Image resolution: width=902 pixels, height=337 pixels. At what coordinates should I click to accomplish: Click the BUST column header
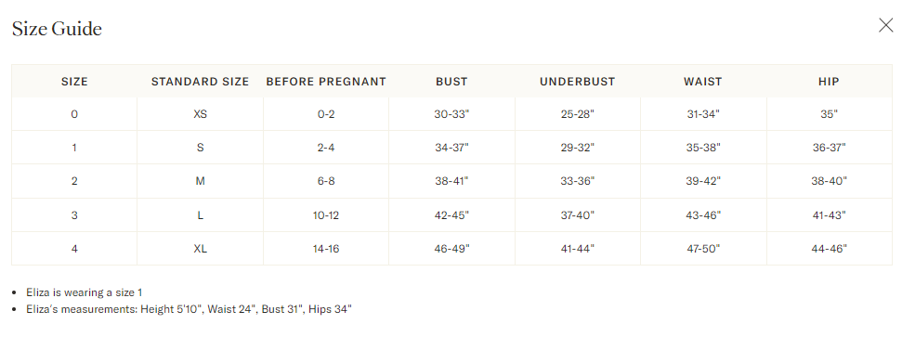[451, 82]
